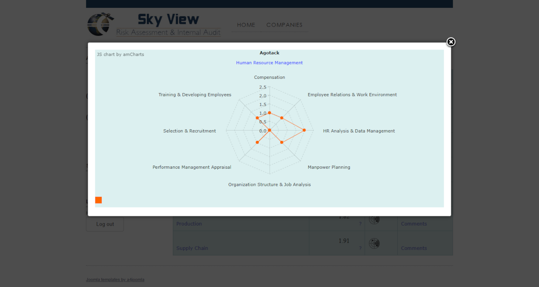This screenshot has height=287, width=539.
Task: Open the Production department link
Action: click(x=189, y=224)
